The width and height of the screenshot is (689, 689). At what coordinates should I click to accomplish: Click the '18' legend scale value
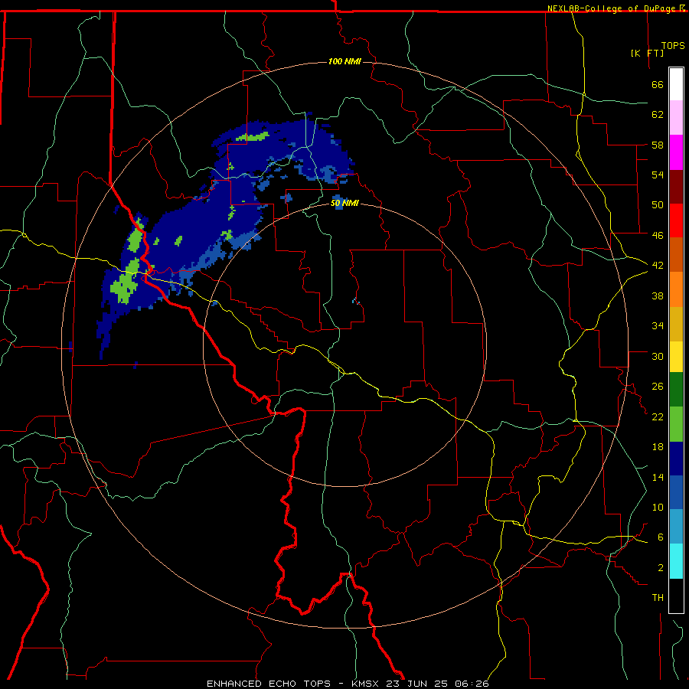(x=658, y=447)
